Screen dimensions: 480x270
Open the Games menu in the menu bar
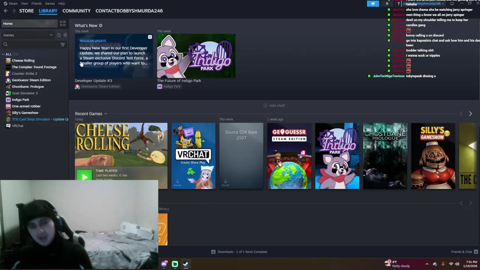click(x=50, y=3)
